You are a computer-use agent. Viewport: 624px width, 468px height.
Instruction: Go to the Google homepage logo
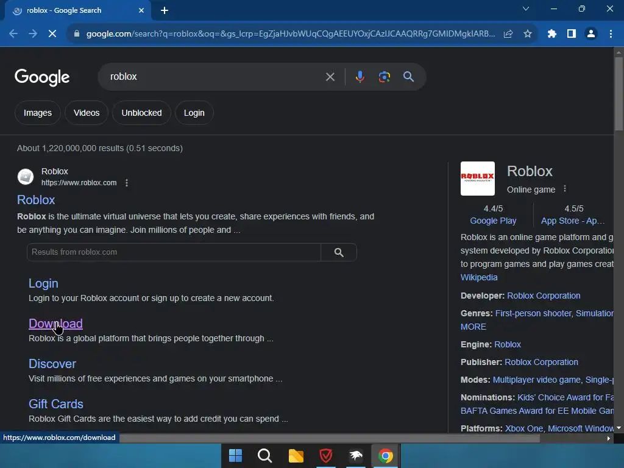point(42,77)
